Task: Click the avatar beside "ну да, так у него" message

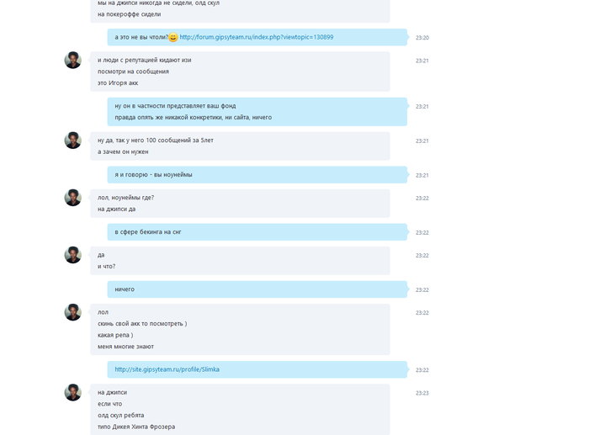Action: [x=73, y=141]
